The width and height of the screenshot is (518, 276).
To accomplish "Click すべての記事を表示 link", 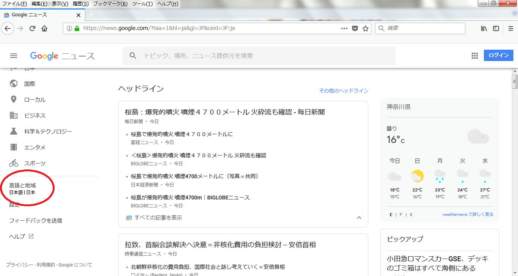I will click(x=158, y=218).
